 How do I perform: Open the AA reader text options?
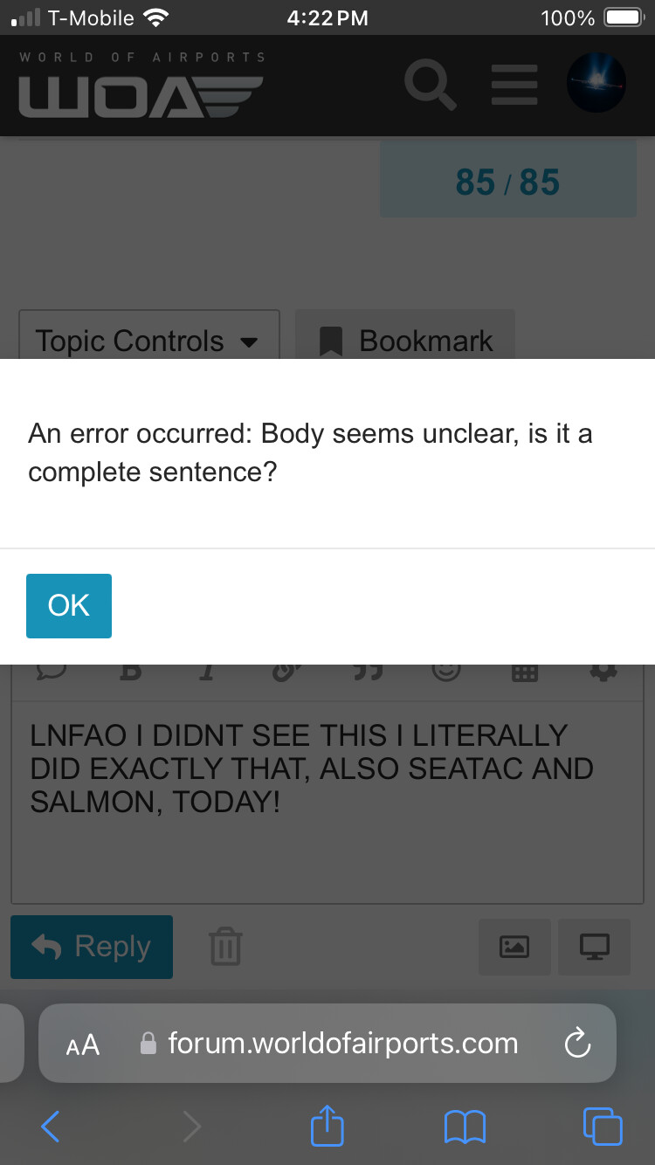[x=83, y=1044]
